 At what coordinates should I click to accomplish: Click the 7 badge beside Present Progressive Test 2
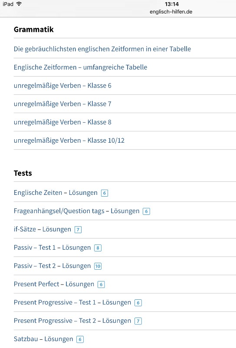tap(138, 321)
